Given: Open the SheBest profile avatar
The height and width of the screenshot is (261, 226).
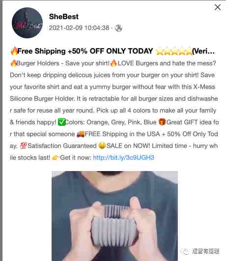Looking at the screenshot, I should pos(28,23).
